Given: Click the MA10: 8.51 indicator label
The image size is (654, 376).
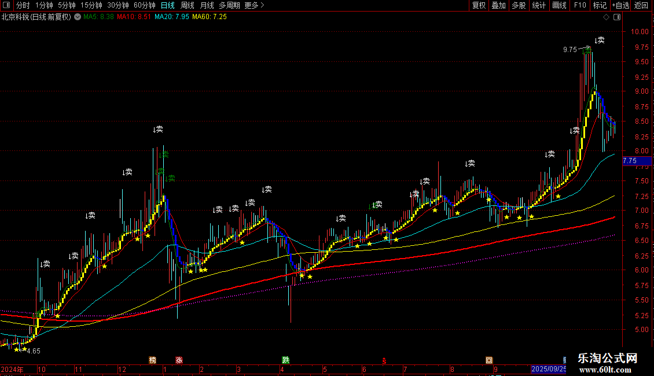Looking at the screenshot, I should click(x=134, y=17).
